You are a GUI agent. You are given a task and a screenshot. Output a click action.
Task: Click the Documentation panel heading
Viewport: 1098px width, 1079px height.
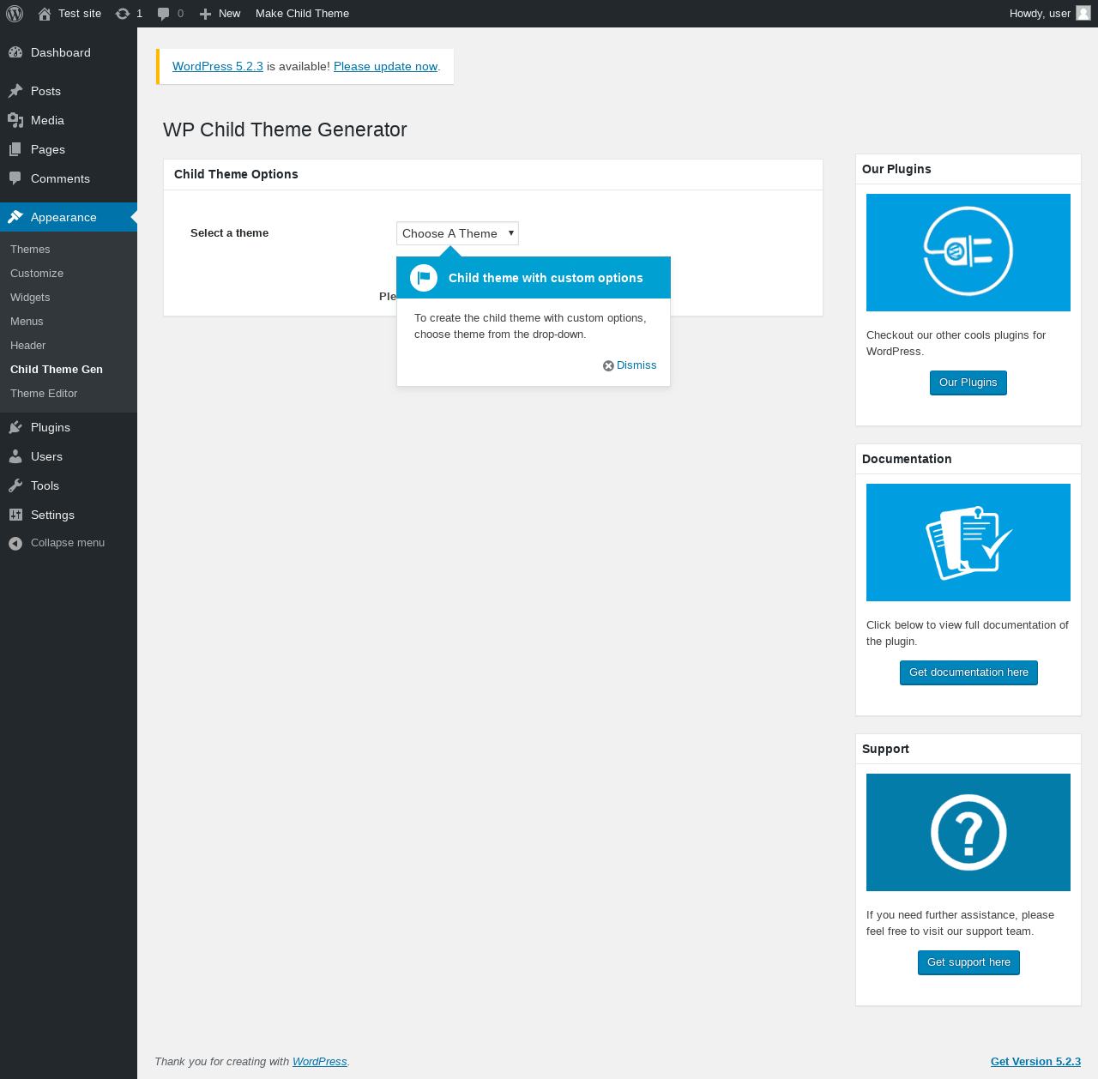907,459
